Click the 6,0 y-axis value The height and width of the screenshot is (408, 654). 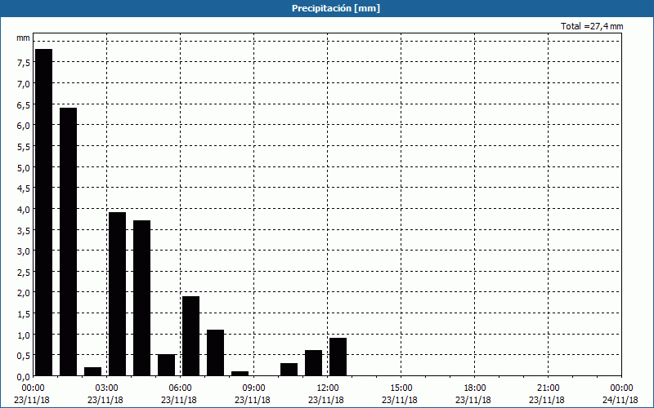pos(24,126)
